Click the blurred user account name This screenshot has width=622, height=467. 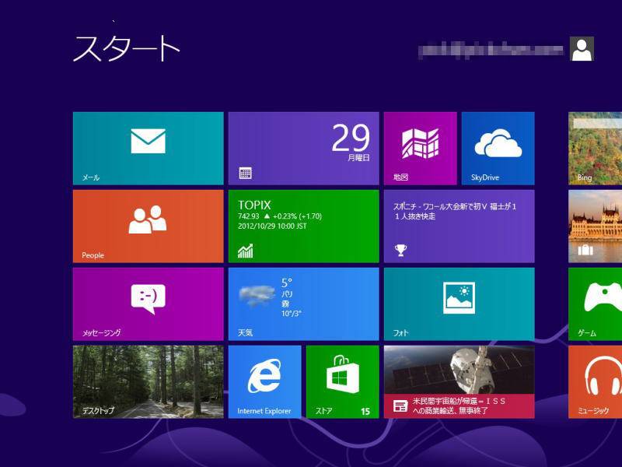pos(491,50)
